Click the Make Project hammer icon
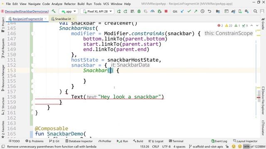The width and height of the screenshot is (266, 149). click(x=54, y=11)
